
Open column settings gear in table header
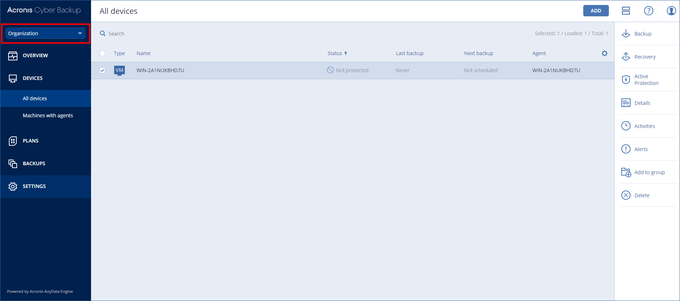click(x=604, y=53)
